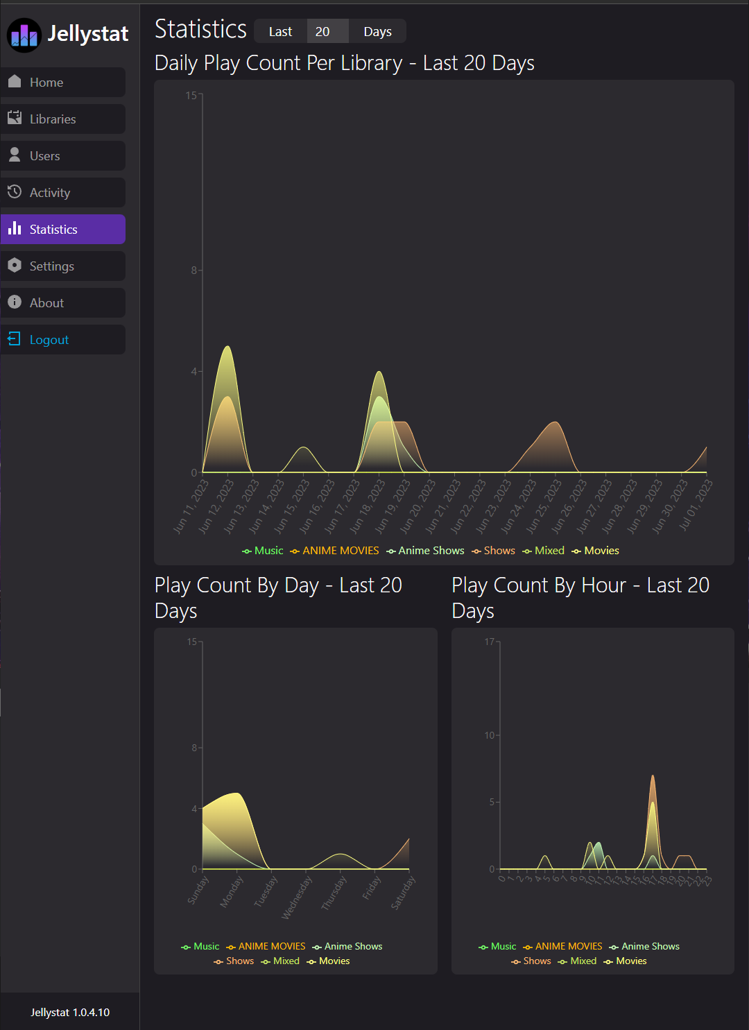Toggle Movies in Play Count By Hour legend
Screen dimensions: 749x1030
(x=625, y=961)
